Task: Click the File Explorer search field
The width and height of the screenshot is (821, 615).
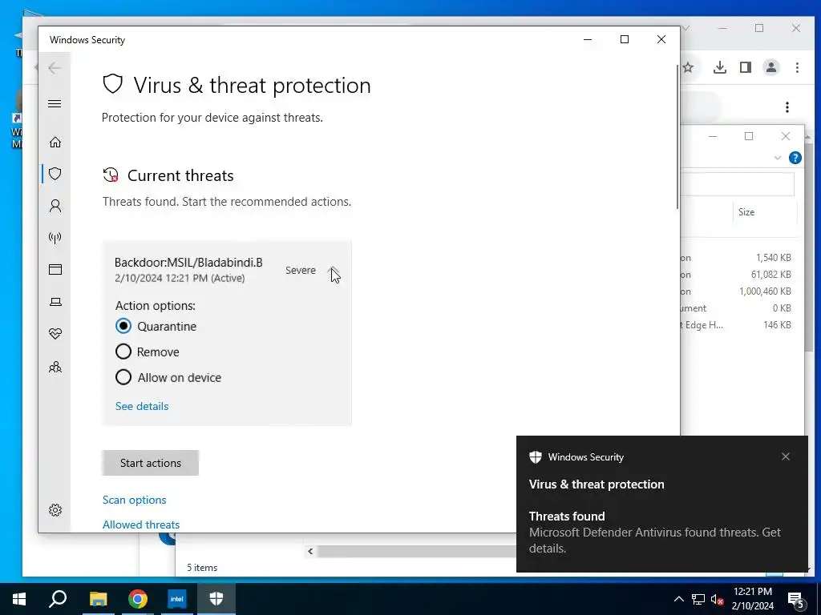Action: (x=738, y=184)
